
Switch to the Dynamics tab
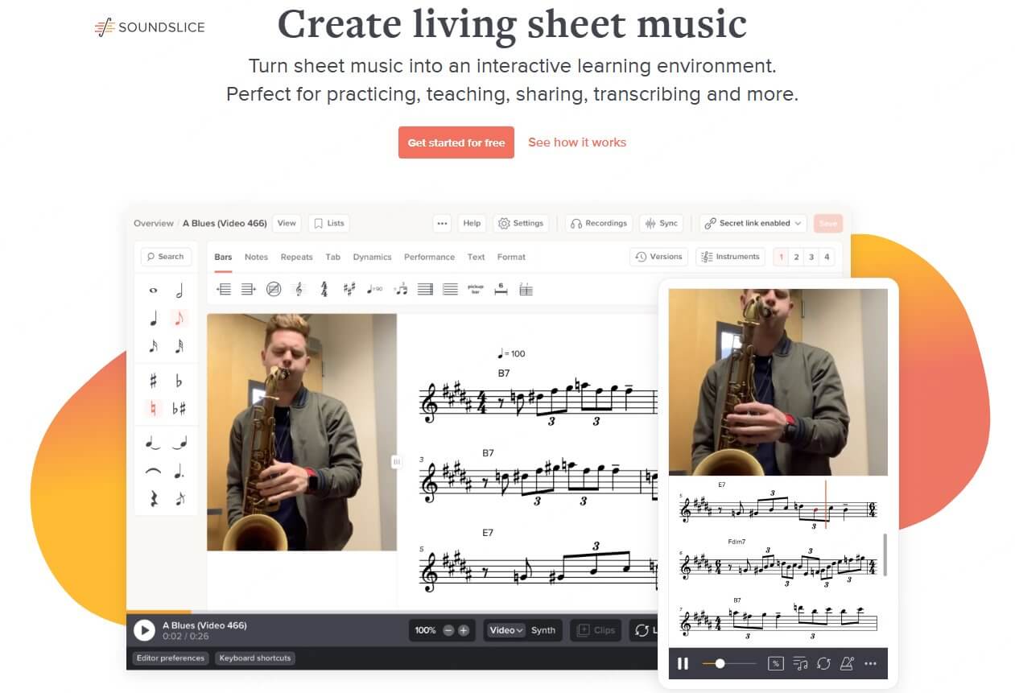(x=372, y=257)
